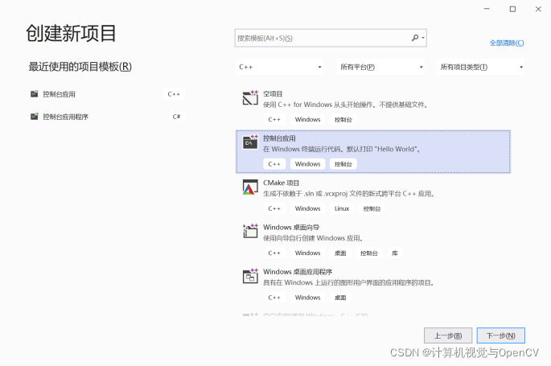Minimize the dialog window
The height and width of the screenshot is (366, 551).
pyautogui.click(x=487, y=9)
